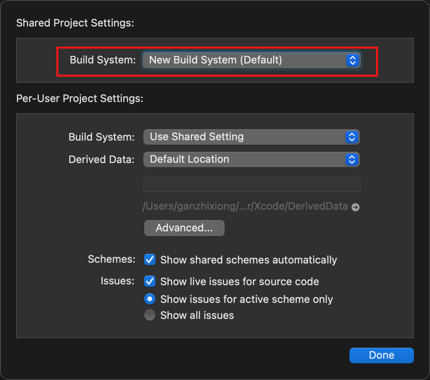Click Show shared schemes automatically label
Image resolution: width=430 pixels, height=380 pixels.
tap(248, 260)
